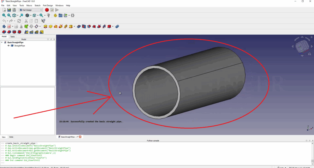
Task: Create a new Part icon
Action: click(55, 15)
